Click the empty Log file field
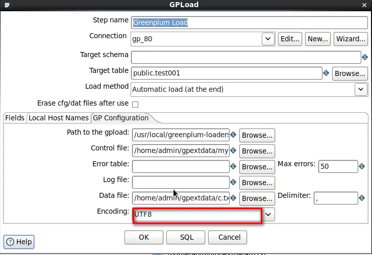 181,182
